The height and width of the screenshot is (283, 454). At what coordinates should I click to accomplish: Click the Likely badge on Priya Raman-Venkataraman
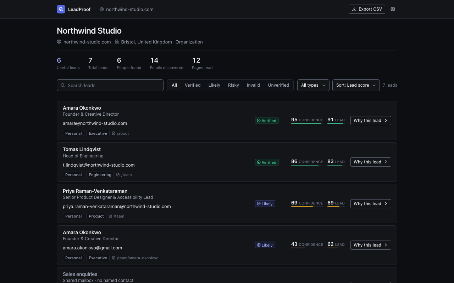[x=265, y=204]
